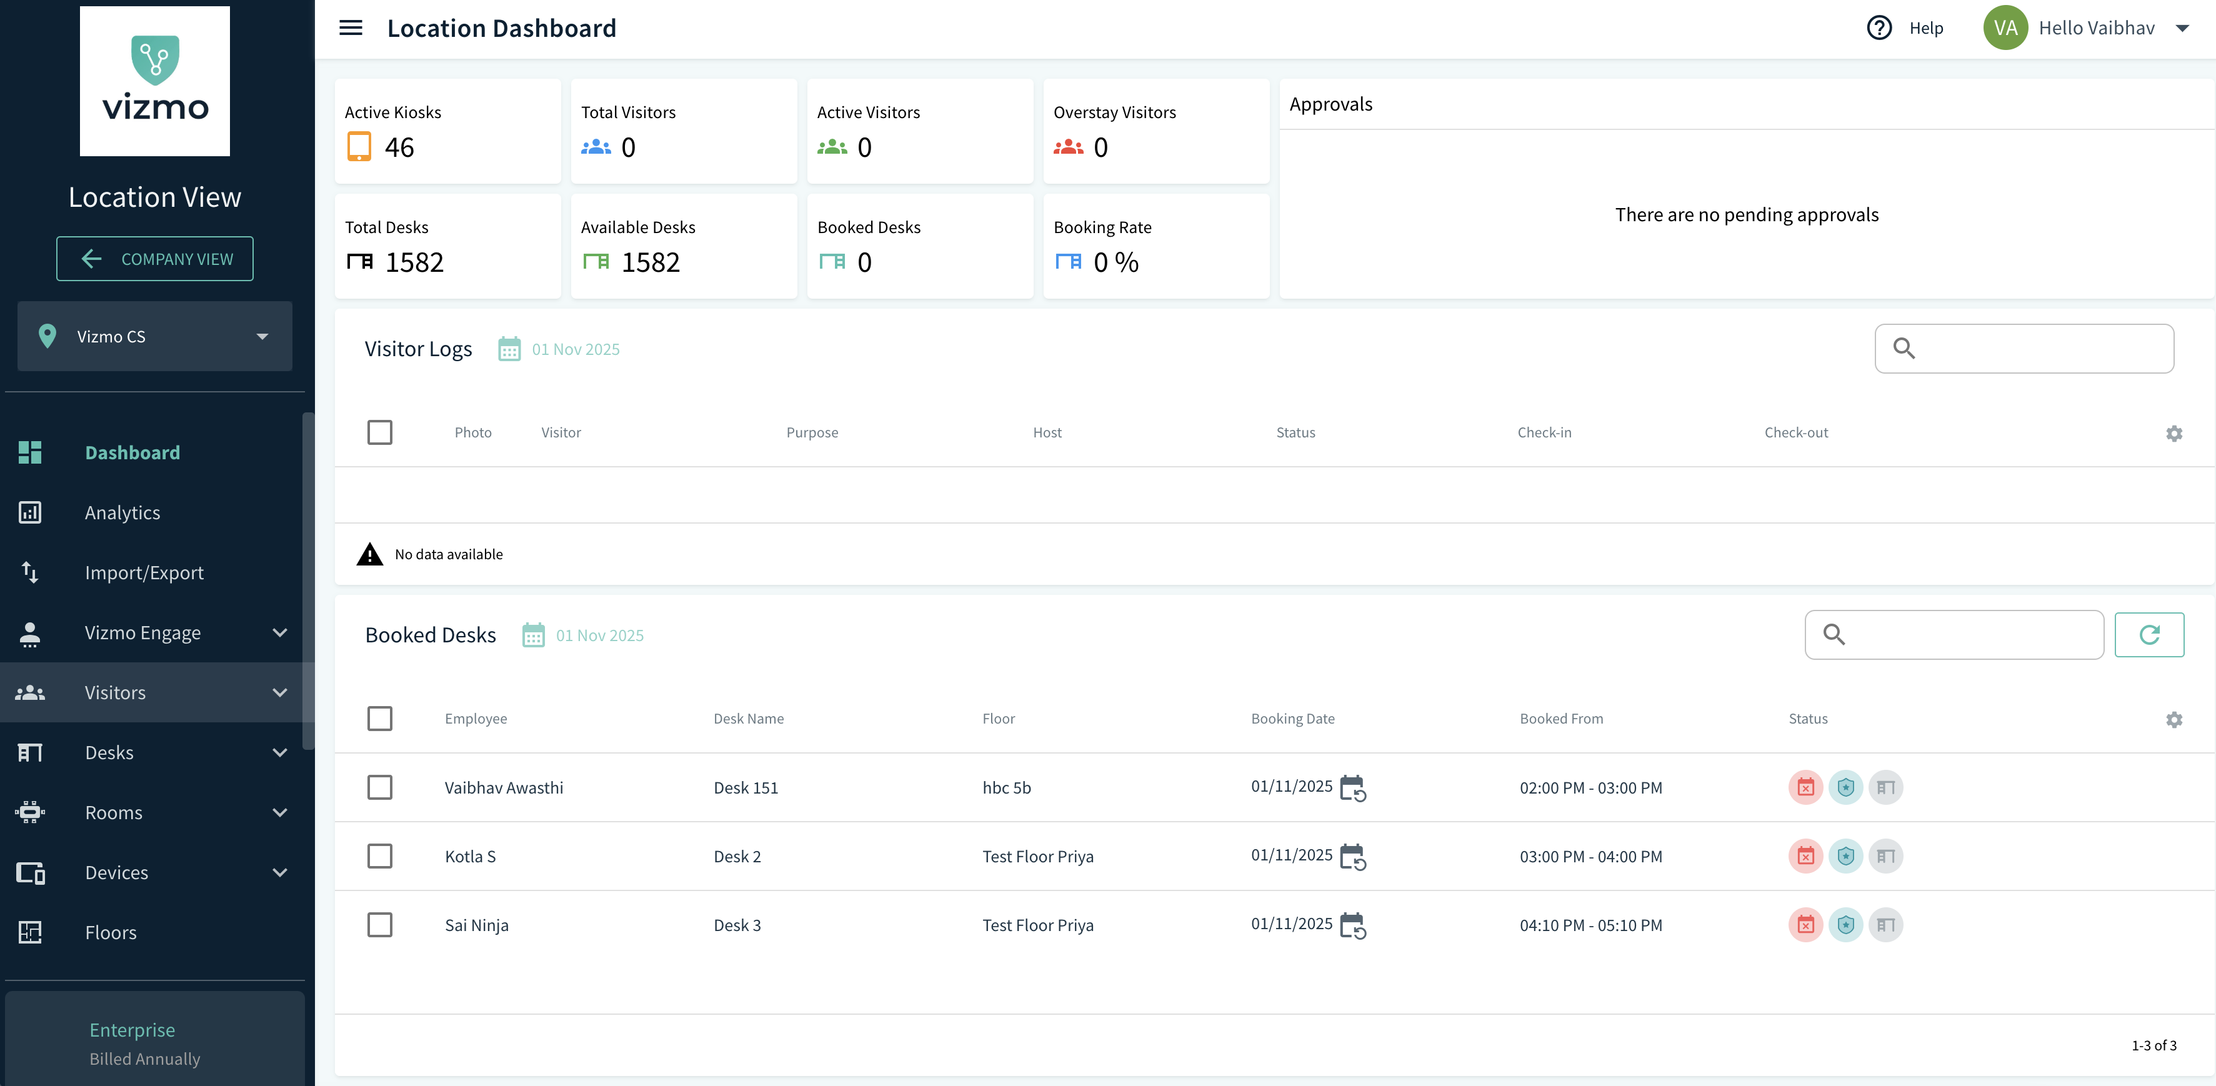
Task: Click reschedule icon for Sai Ninja booking
Action: (1352, 925)
